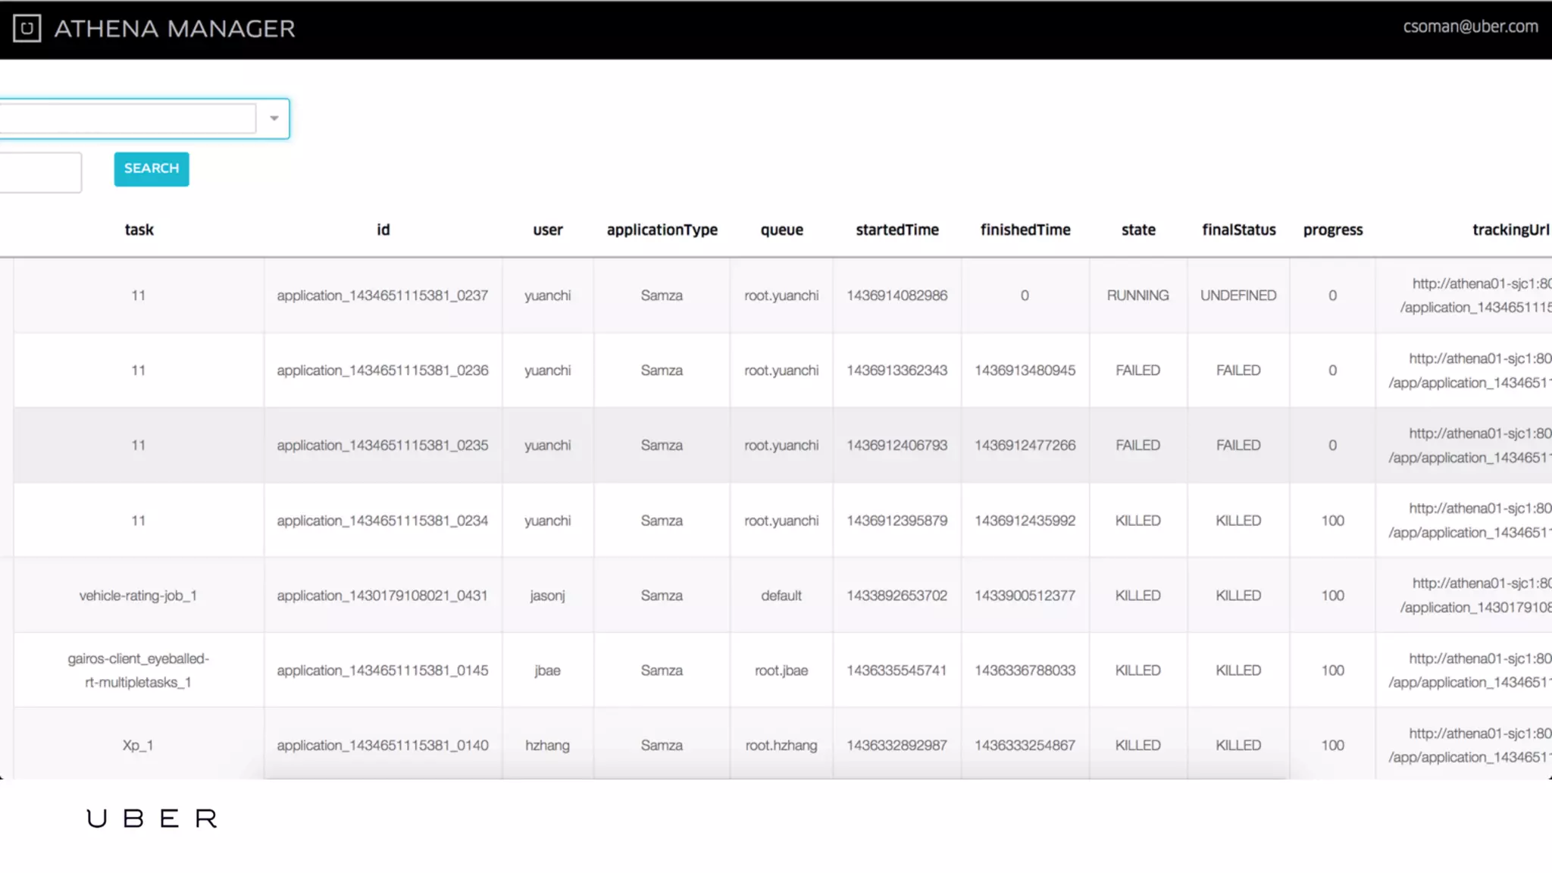The image size is (1552, 873).
Task: Click the Xp_1 task cell
Action: pos(138,746)
